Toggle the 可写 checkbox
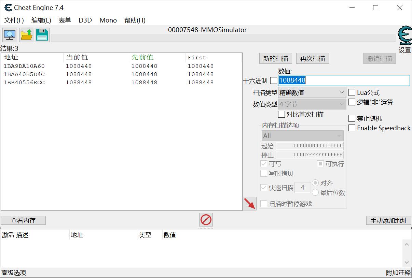The height and width of the screenshot is (278, 412). pyautogui.click(x=264, y=164)
